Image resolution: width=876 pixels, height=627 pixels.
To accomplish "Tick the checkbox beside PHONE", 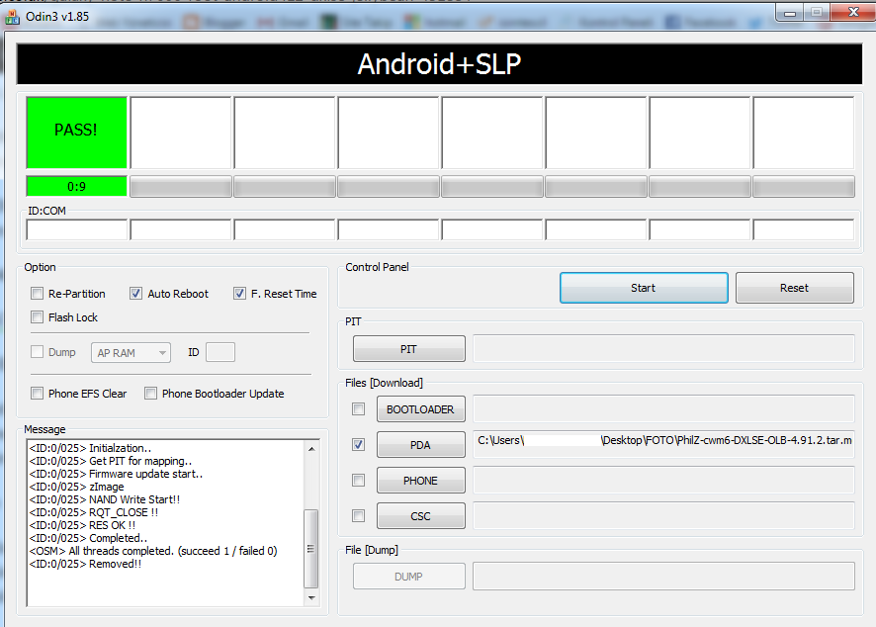I will [x=359, y=480].
